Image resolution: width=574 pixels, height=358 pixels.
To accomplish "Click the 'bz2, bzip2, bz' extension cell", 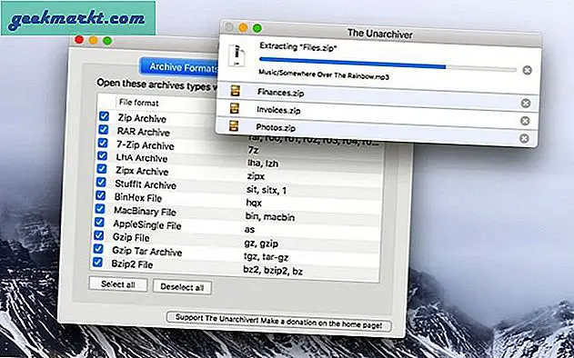I will point(272,271).
